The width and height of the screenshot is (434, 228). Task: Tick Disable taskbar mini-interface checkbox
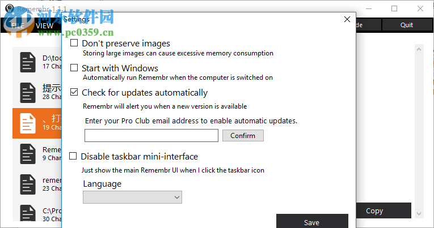pos(73,156)
